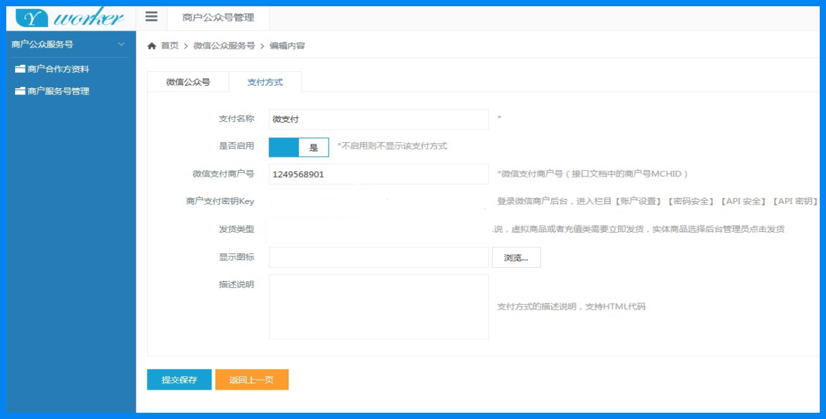Image resolution: width=826 pixels, height=419 pixels.
Task: Select the 支付方式 tab
Action: pyautogui.click(x=265, y=82)
